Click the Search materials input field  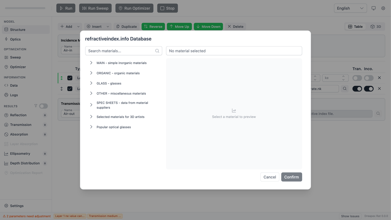pos(121,51)
